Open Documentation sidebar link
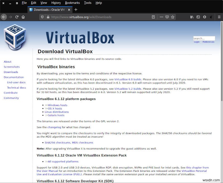This screenshot has width=223, height=183. tap(14, 77)
